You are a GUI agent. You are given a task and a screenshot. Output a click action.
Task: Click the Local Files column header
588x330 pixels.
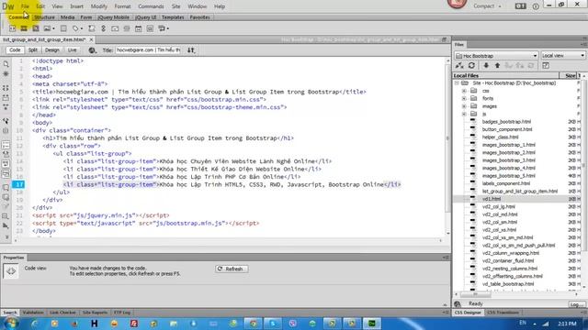coord(506,75)
